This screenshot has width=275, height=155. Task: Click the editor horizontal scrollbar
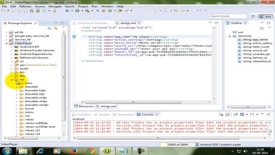point(133,102)
